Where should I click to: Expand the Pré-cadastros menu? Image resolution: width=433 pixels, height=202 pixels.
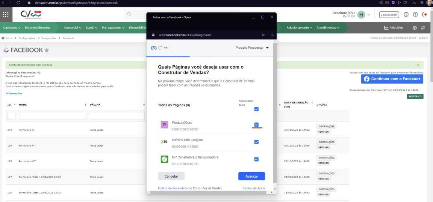tap(113, 28)
